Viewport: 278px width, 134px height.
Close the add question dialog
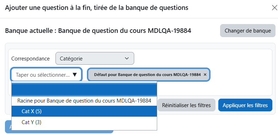(274, 8)
